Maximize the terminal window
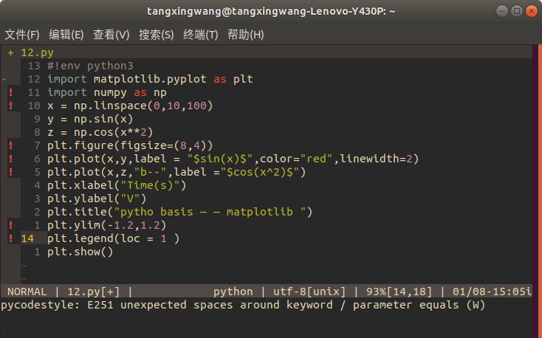Viewport: 542px width, 338px height. point(517,11)
